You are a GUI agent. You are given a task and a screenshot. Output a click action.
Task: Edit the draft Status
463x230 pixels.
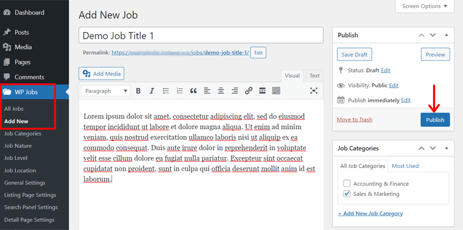point(386,71)
